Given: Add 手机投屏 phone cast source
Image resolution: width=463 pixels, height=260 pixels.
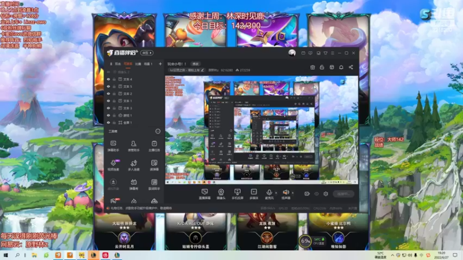Looking at the screenshot, I should click(x=237, y=194).
